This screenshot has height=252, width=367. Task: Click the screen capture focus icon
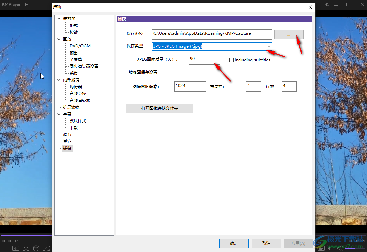(46, 248)
